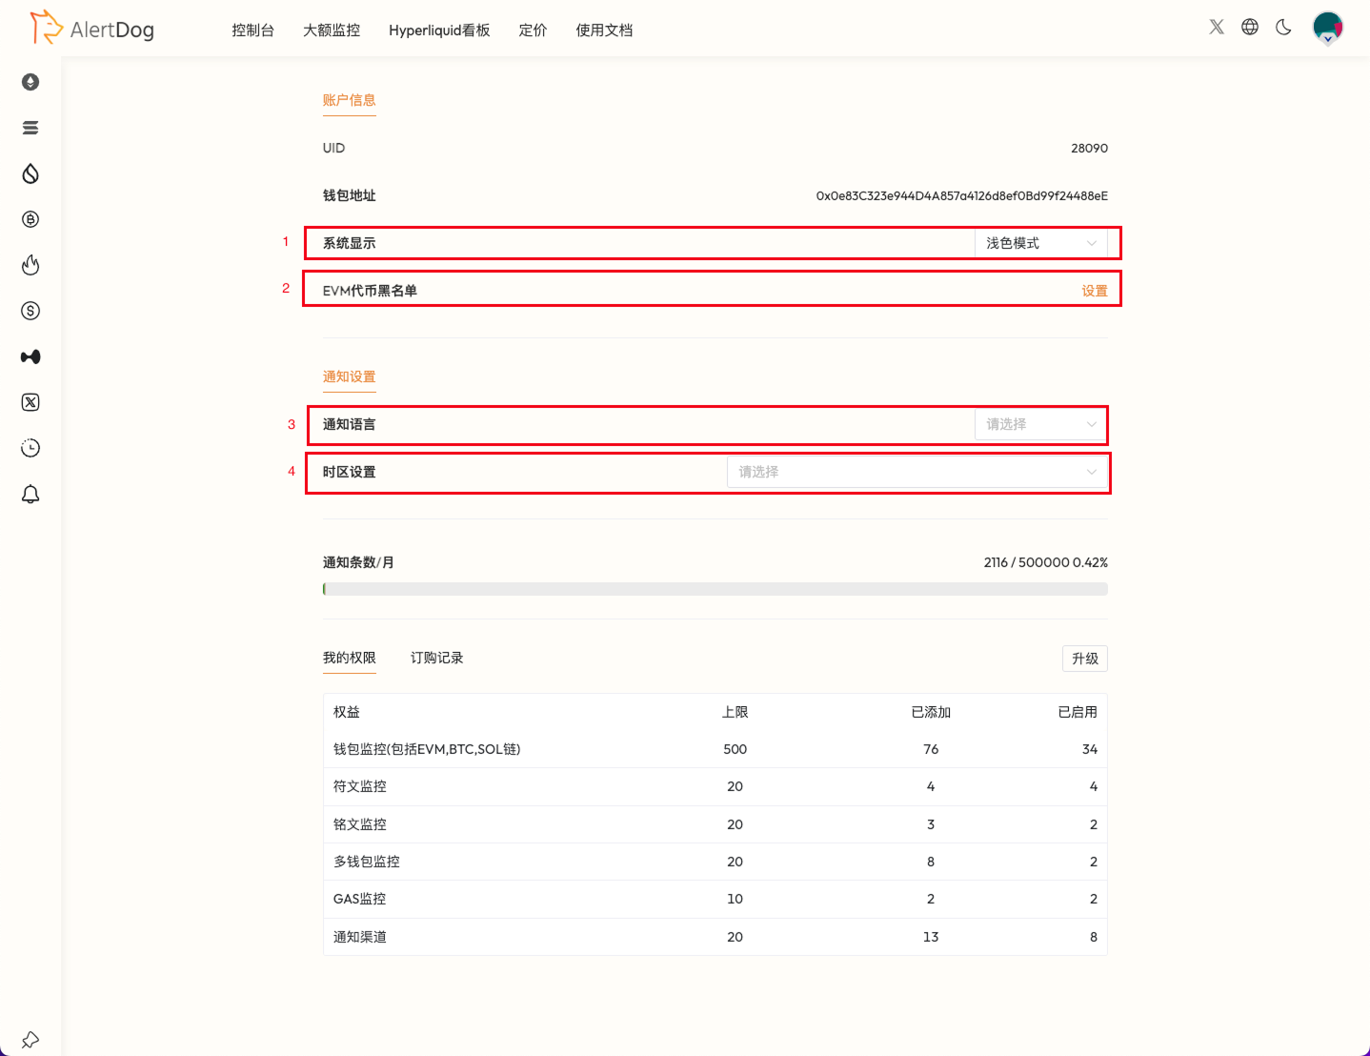
Task: Open the flame GAS monitoring sidebar icon
Action: click(x=30, y=265)
